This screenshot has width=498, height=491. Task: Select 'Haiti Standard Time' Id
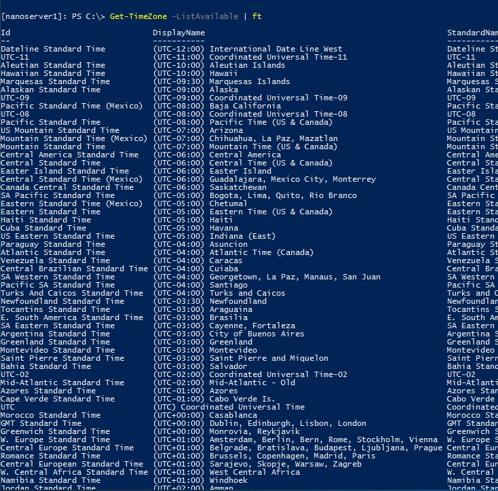[x=45, y=220]
